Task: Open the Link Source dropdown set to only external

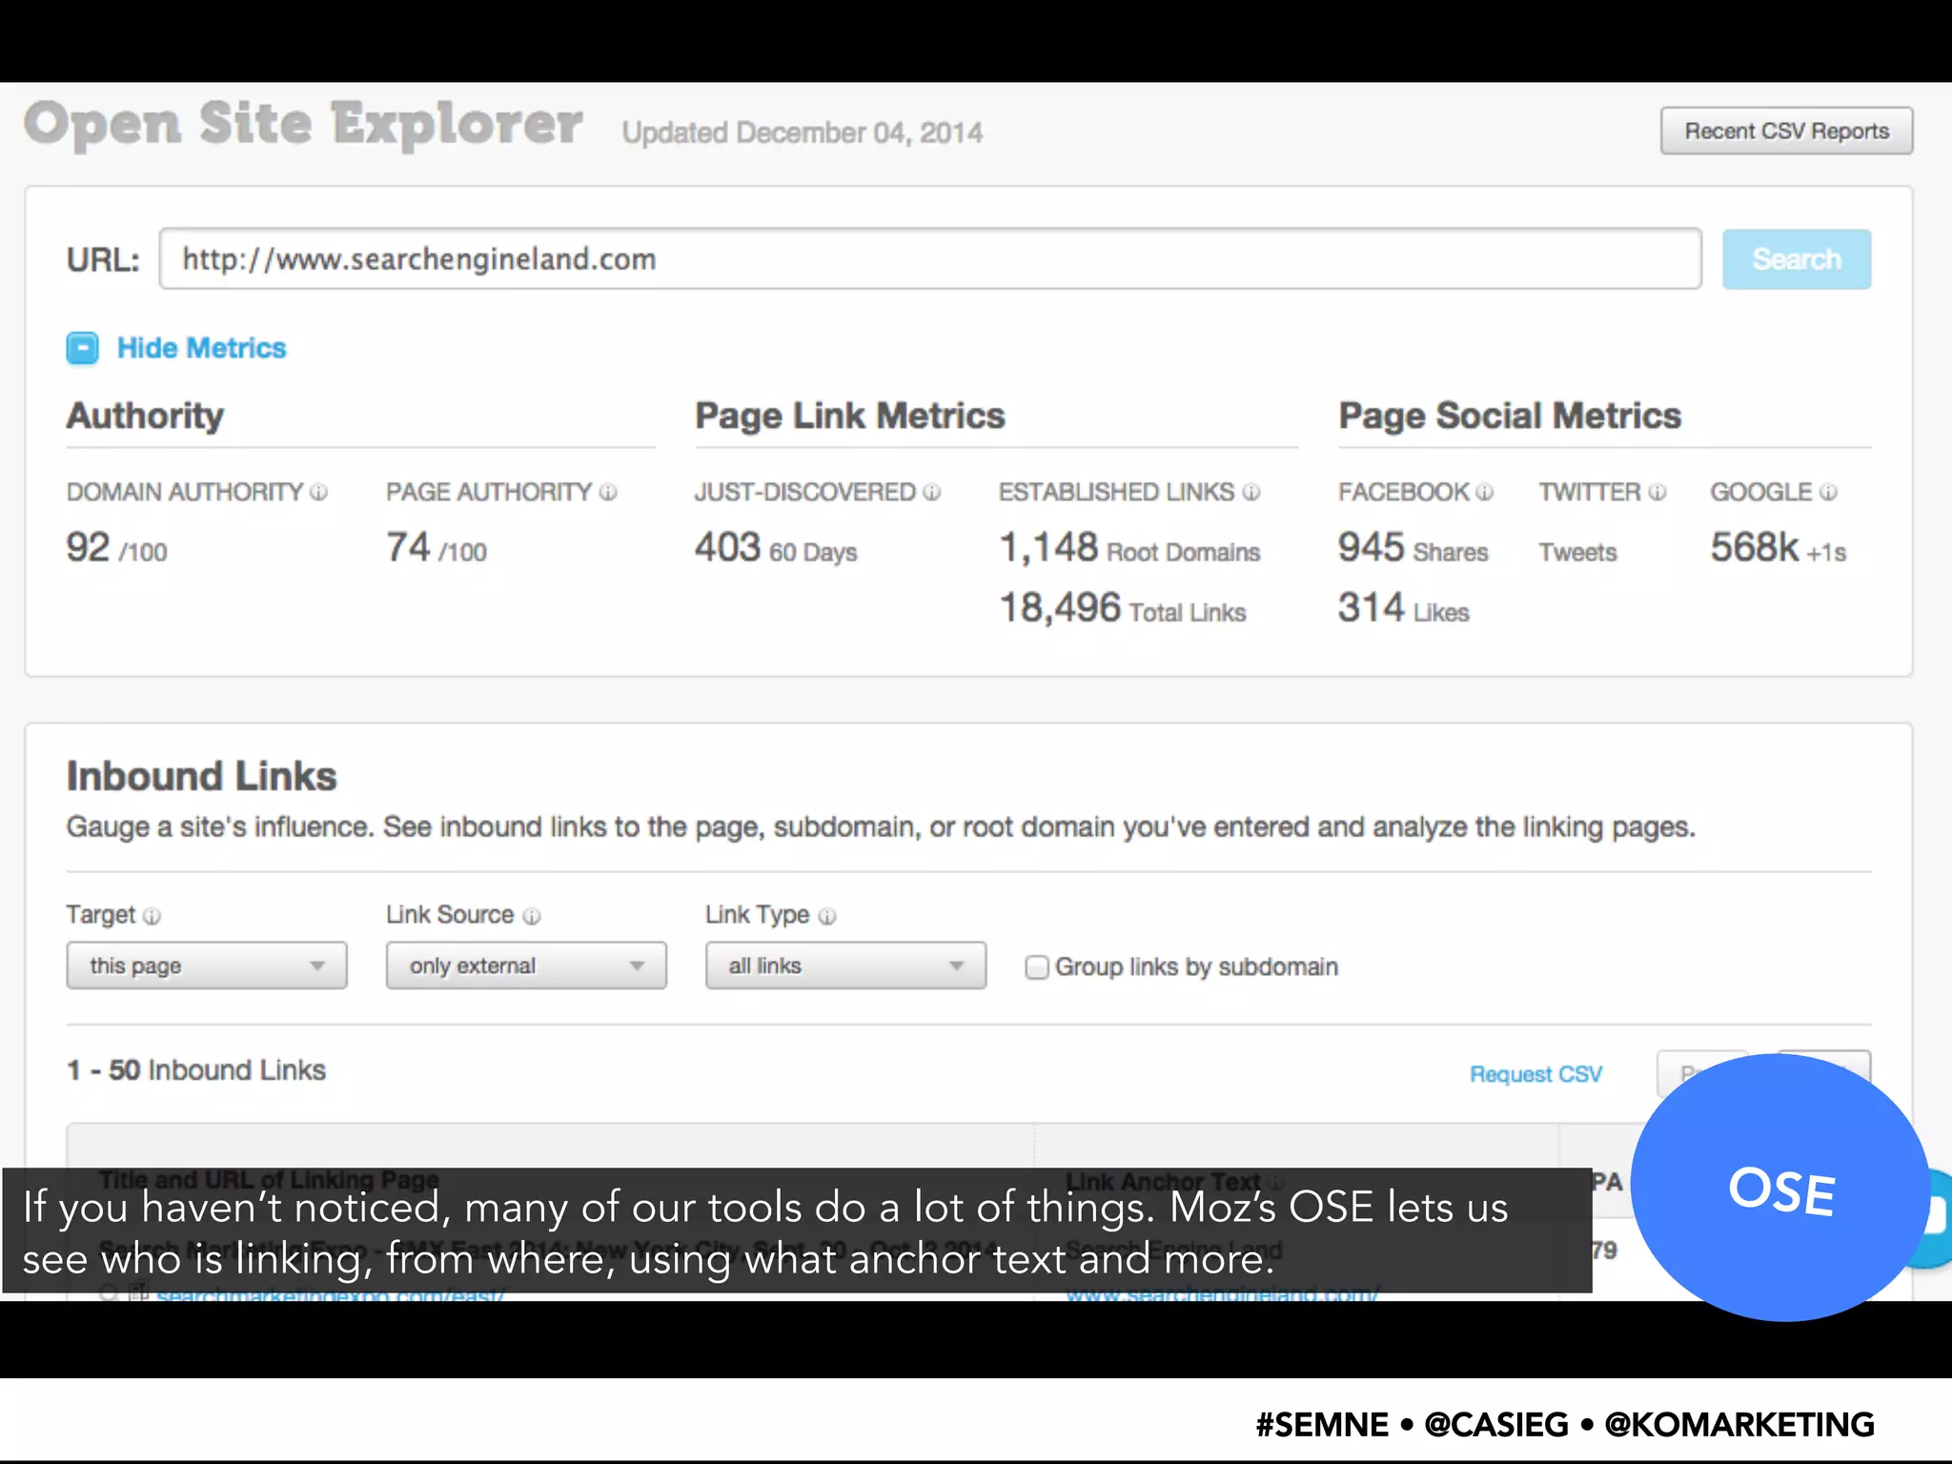Action: 526,966
